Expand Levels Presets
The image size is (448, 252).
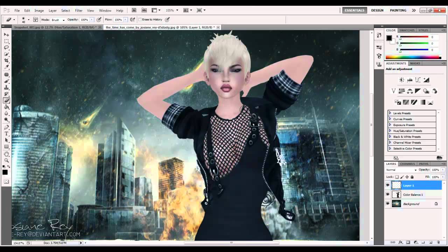[390, 113]
